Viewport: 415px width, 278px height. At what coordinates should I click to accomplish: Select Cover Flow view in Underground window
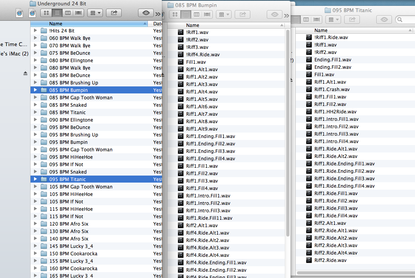point(78,13)
